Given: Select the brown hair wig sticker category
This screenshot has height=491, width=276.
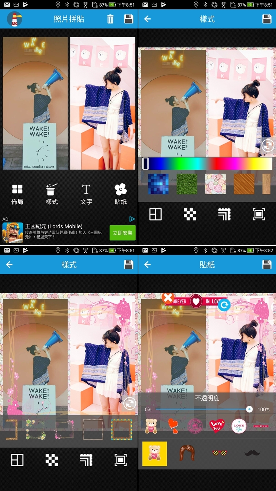Looking at the screenshot, I should (x=187, y=453).
